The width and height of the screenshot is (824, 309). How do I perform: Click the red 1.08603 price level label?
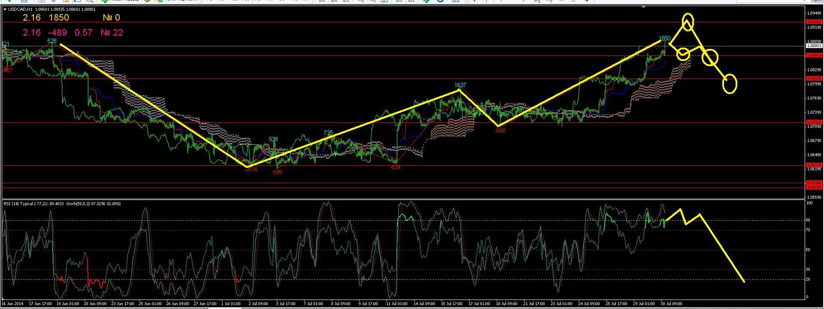(x=814, y=55)
